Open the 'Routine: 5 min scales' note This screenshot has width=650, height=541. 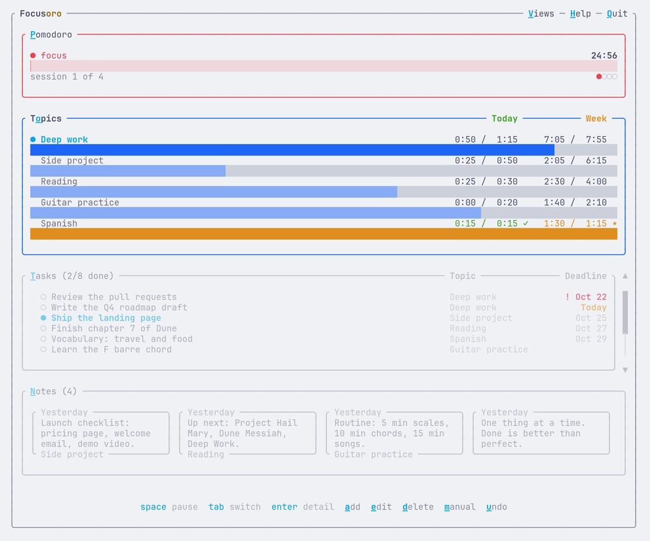point(395,433)
